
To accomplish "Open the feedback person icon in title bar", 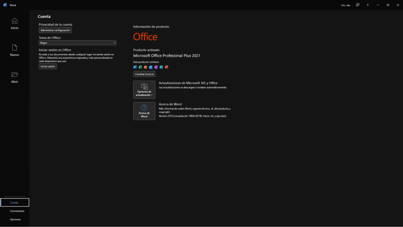I will pos(358,5).
